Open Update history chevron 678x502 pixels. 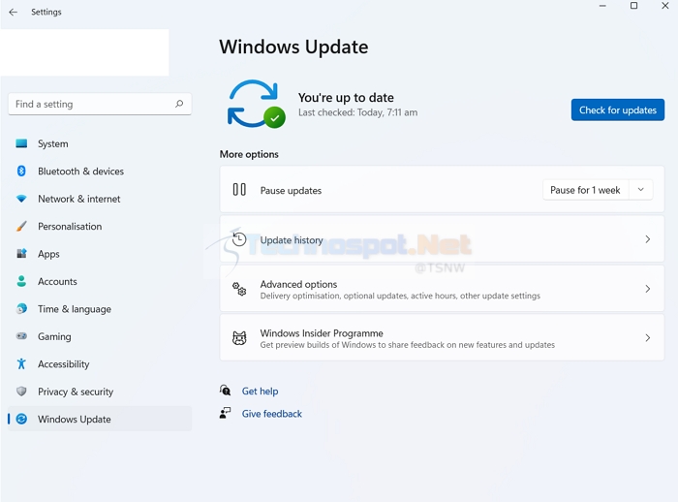[647, 238]
